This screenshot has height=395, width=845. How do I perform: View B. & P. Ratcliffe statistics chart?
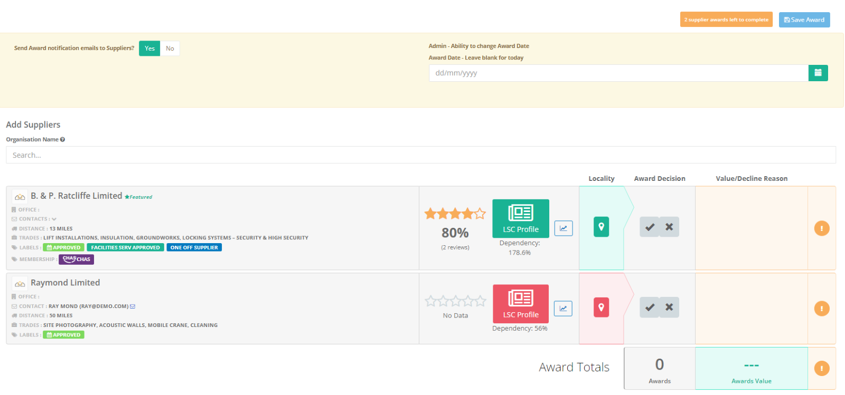tap(564, 228)
